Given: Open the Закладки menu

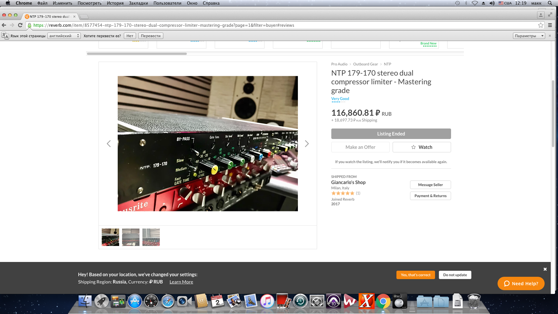Looking at the screenshot, I should (x=138, y=3).
